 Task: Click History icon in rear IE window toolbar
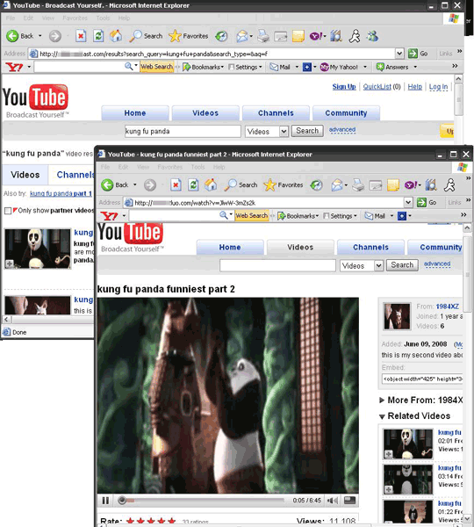(x=221, y=36)
